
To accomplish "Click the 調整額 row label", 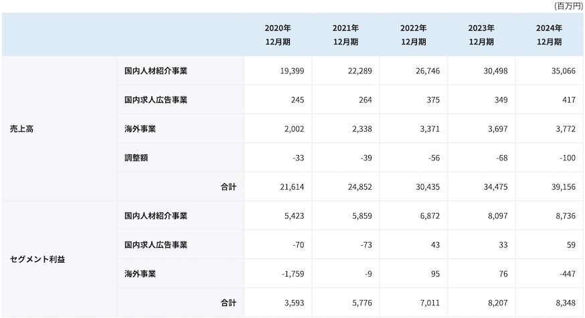I will [x=136, y=158].
